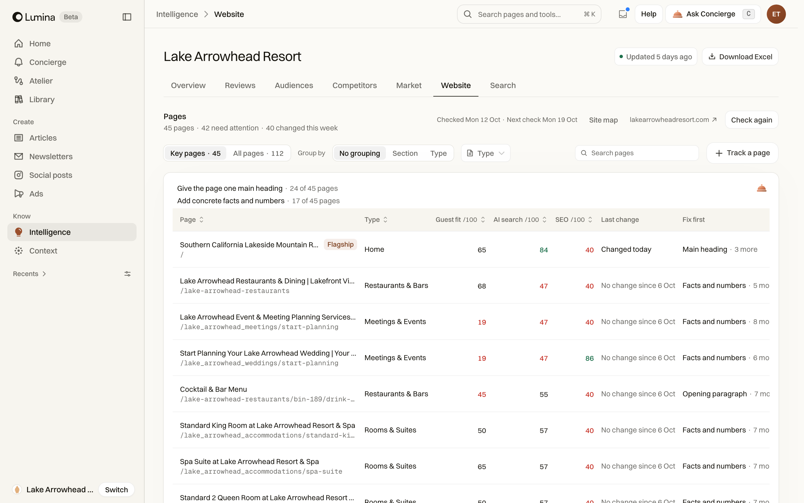Select the Website tab
Screen dimensions: 804x503
456,86
